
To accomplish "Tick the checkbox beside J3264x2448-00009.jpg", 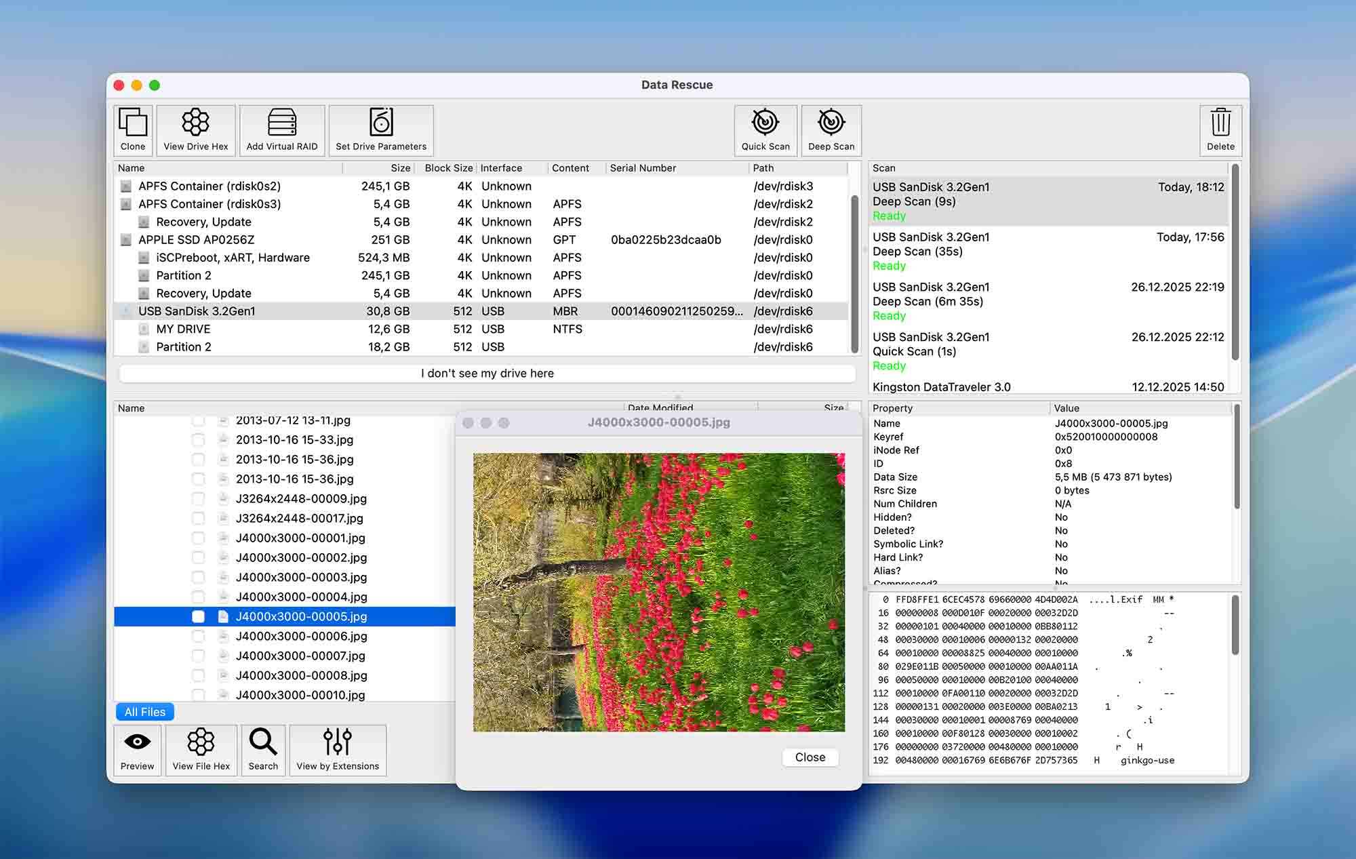I will [x=198, y=498].
